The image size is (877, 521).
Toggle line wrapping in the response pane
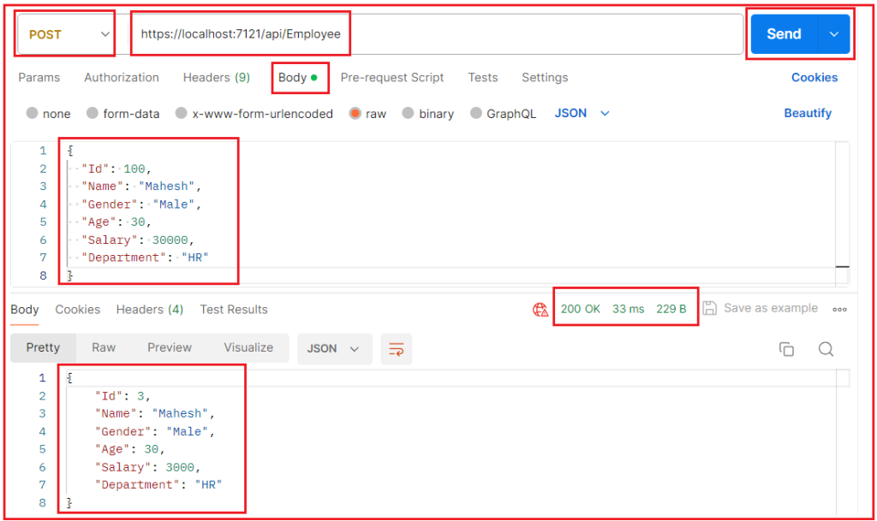point(396,348)
